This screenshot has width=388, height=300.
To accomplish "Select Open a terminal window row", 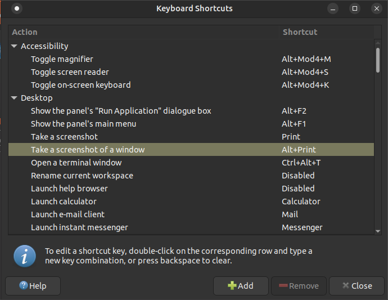I will pyautogui.click(x=76, y=163).
